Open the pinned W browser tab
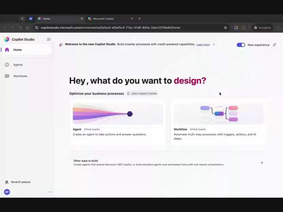 31,19
